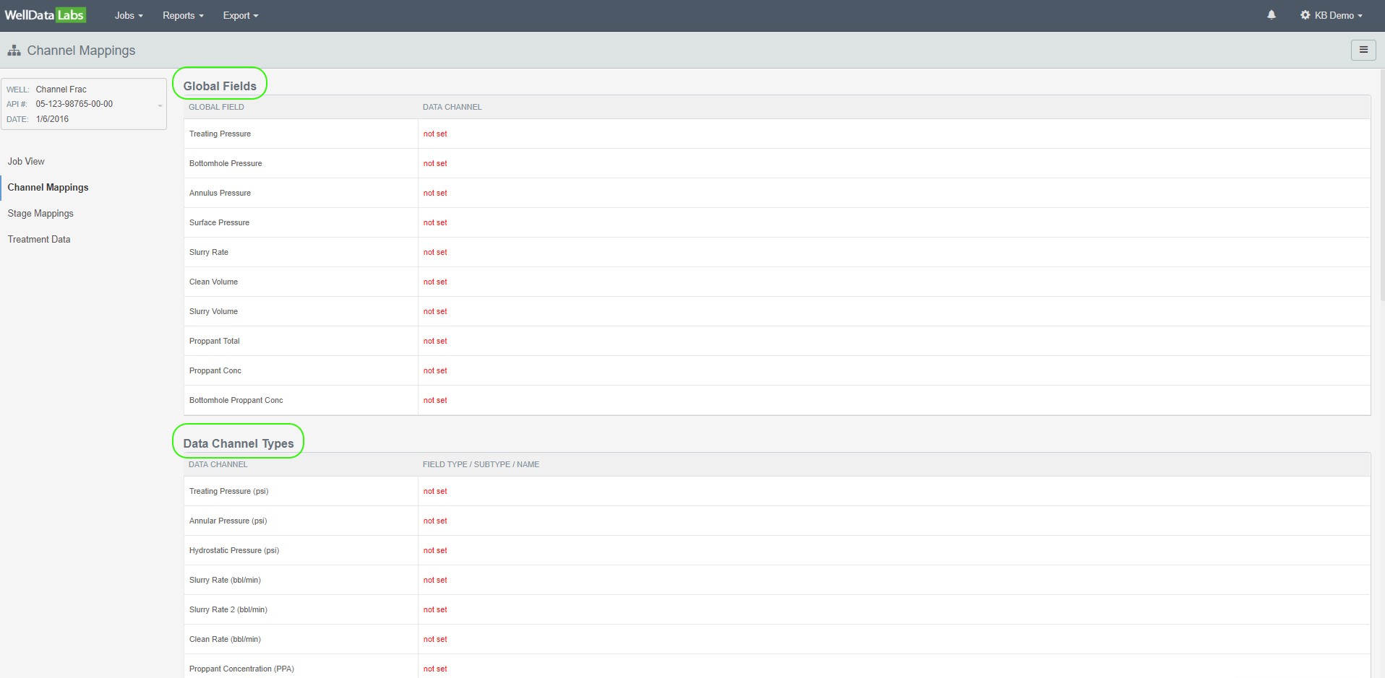Click the Annular Pressure (psi) channel label

[228, 521]
